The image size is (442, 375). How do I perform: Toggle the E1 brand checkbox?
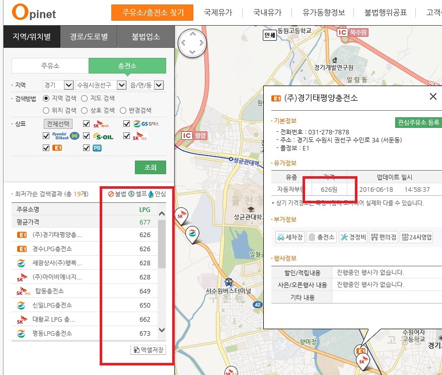coord(46,148)
